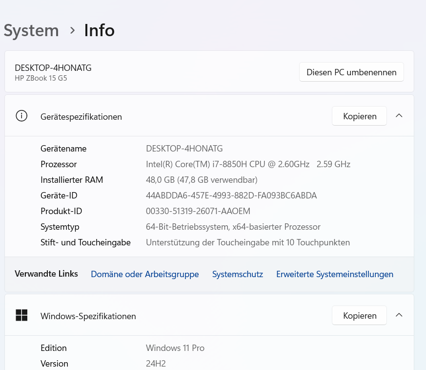426x370 pixels.
Task: Collapse the Gerätespezifikationen section chevron
Action: click(x=399, y=116)
